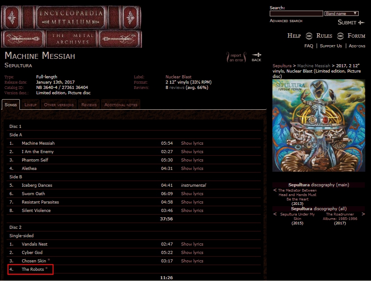Click the 11:26 disc 2 total time

point(166,278)
